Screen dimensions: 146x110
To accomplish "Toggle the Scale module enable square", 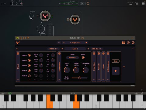I will (103, 53).
